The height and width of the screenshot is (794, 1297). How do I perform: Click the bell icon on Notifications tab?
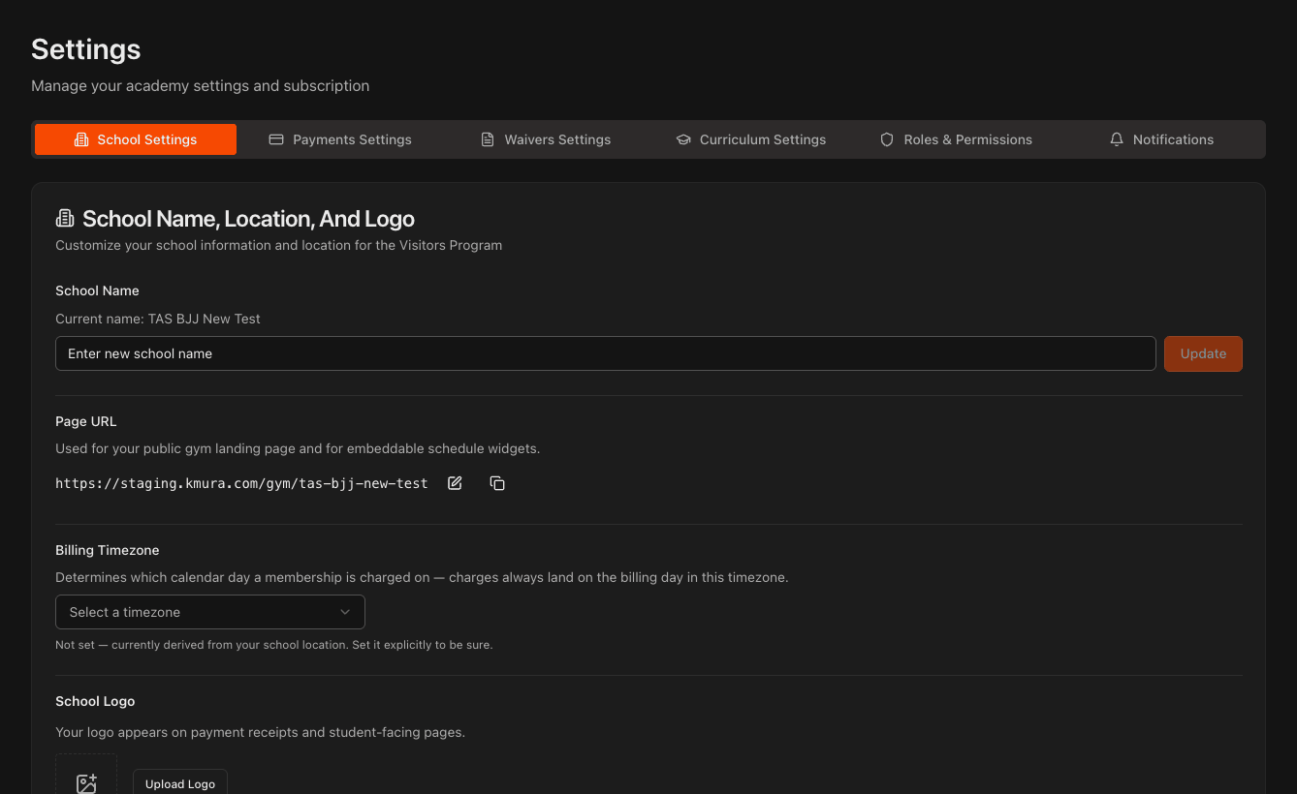tap(1117, 139)
